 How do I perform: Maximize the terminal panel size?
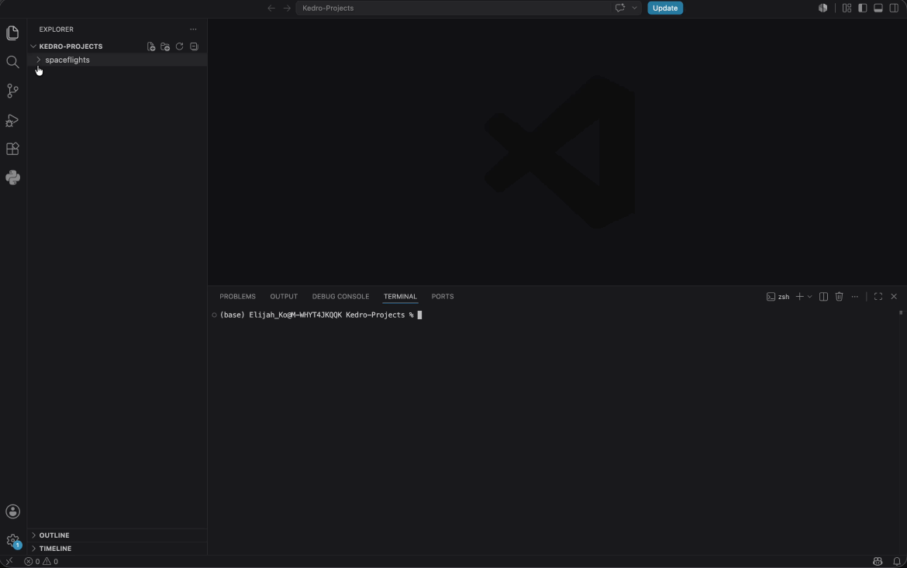878,297
